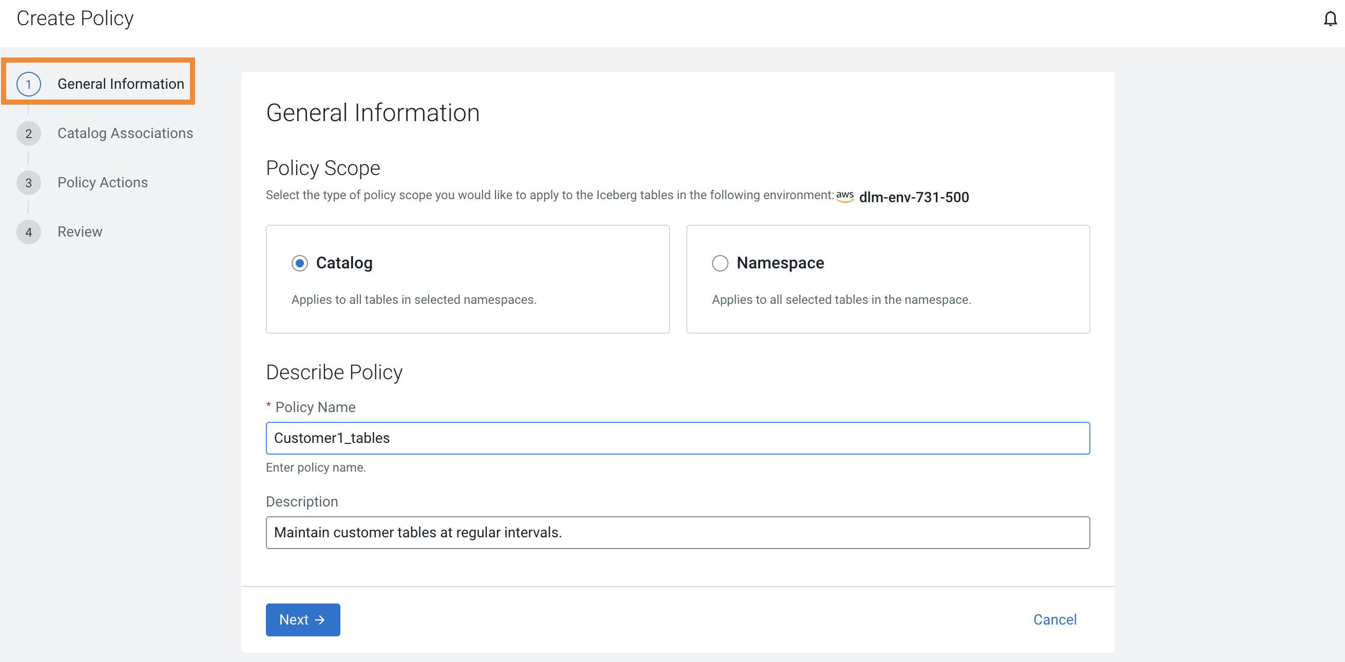Jump to Policy Actions step

[102, 182]
